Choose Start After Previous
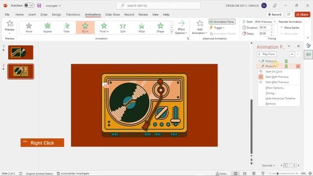313x176 pixels. pos(277,82)
